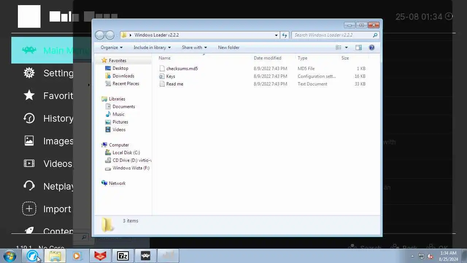Switch to RetroArch taskbar button
Viewport: 467px width, 263px height.
[x=146, y=256]
